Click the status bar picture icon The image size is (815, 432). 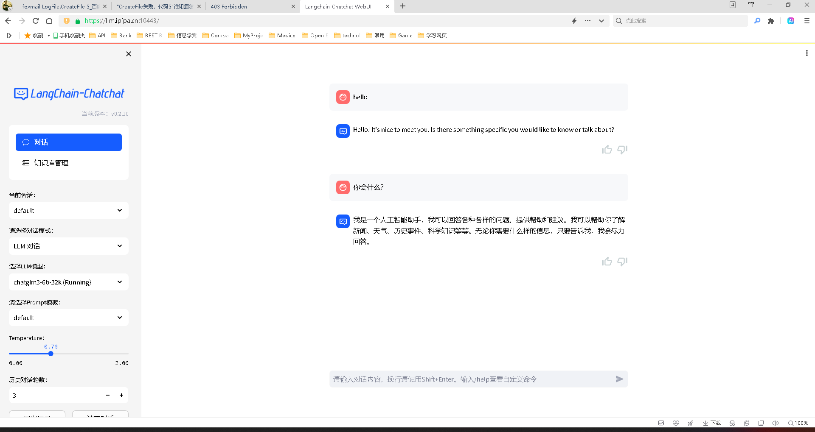[x=661, y=423]
